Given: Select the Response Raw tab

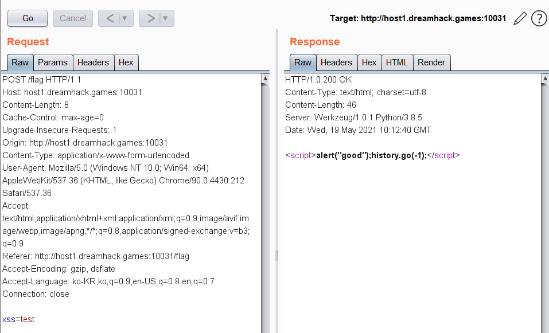Looking at the screenshot, I should tap(303, 62).
